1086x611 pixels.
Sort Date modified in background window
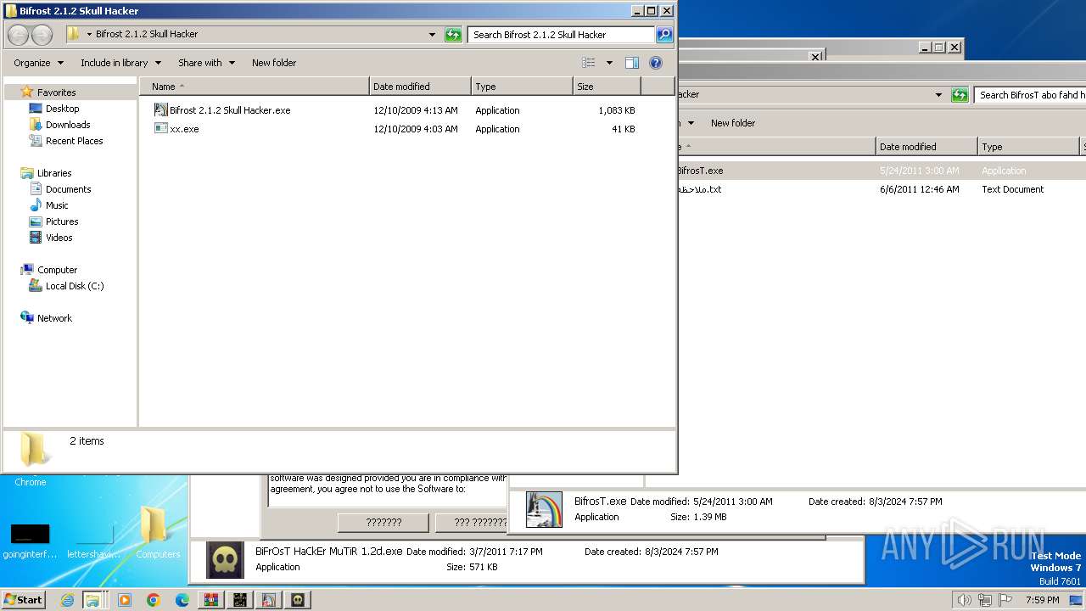click(x=926, y=147)
